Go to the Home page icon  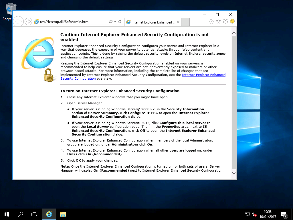211,21
